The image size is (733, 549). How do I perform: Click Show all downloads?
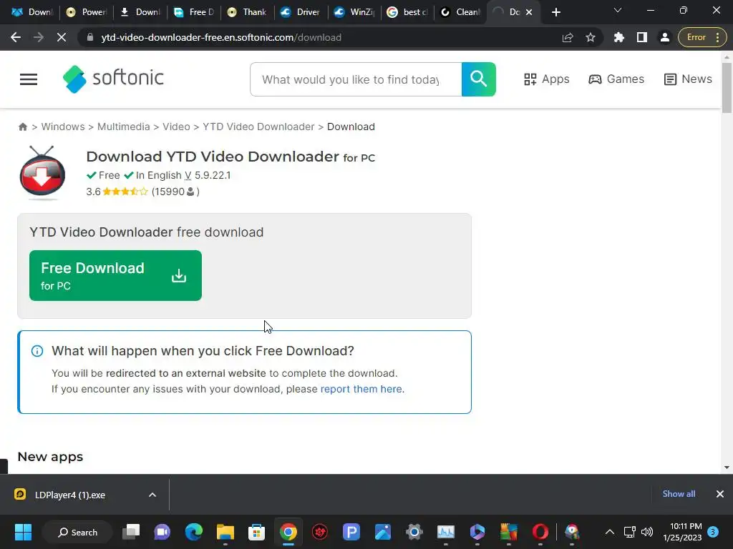click(x=679, y=494)
